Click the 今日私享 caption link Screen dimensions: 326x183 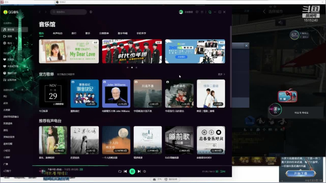[43, 111]
